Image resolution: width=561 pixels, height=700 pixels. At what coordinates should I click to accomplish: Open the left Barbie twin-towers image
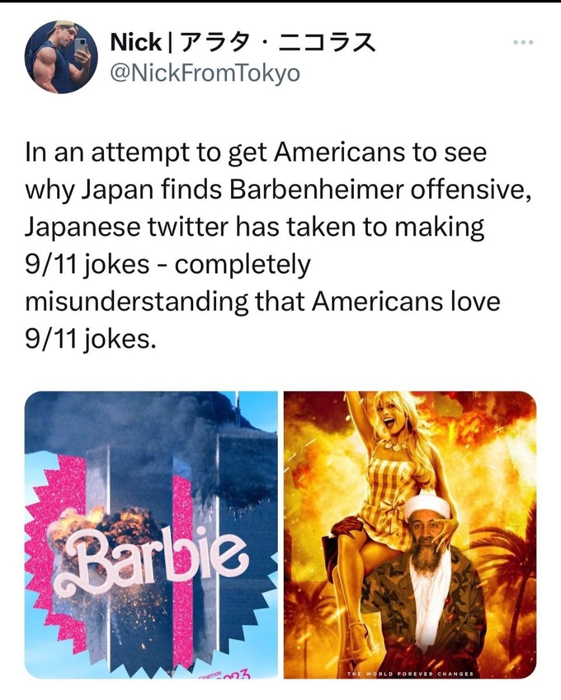click(x=151, y=535)
